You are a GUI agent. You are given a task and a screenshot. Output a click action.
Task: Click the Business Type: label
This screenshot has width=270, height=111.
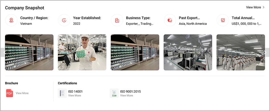click(x=138, y=18)
